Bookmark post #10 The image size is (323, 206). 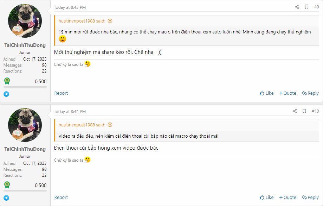305,111
